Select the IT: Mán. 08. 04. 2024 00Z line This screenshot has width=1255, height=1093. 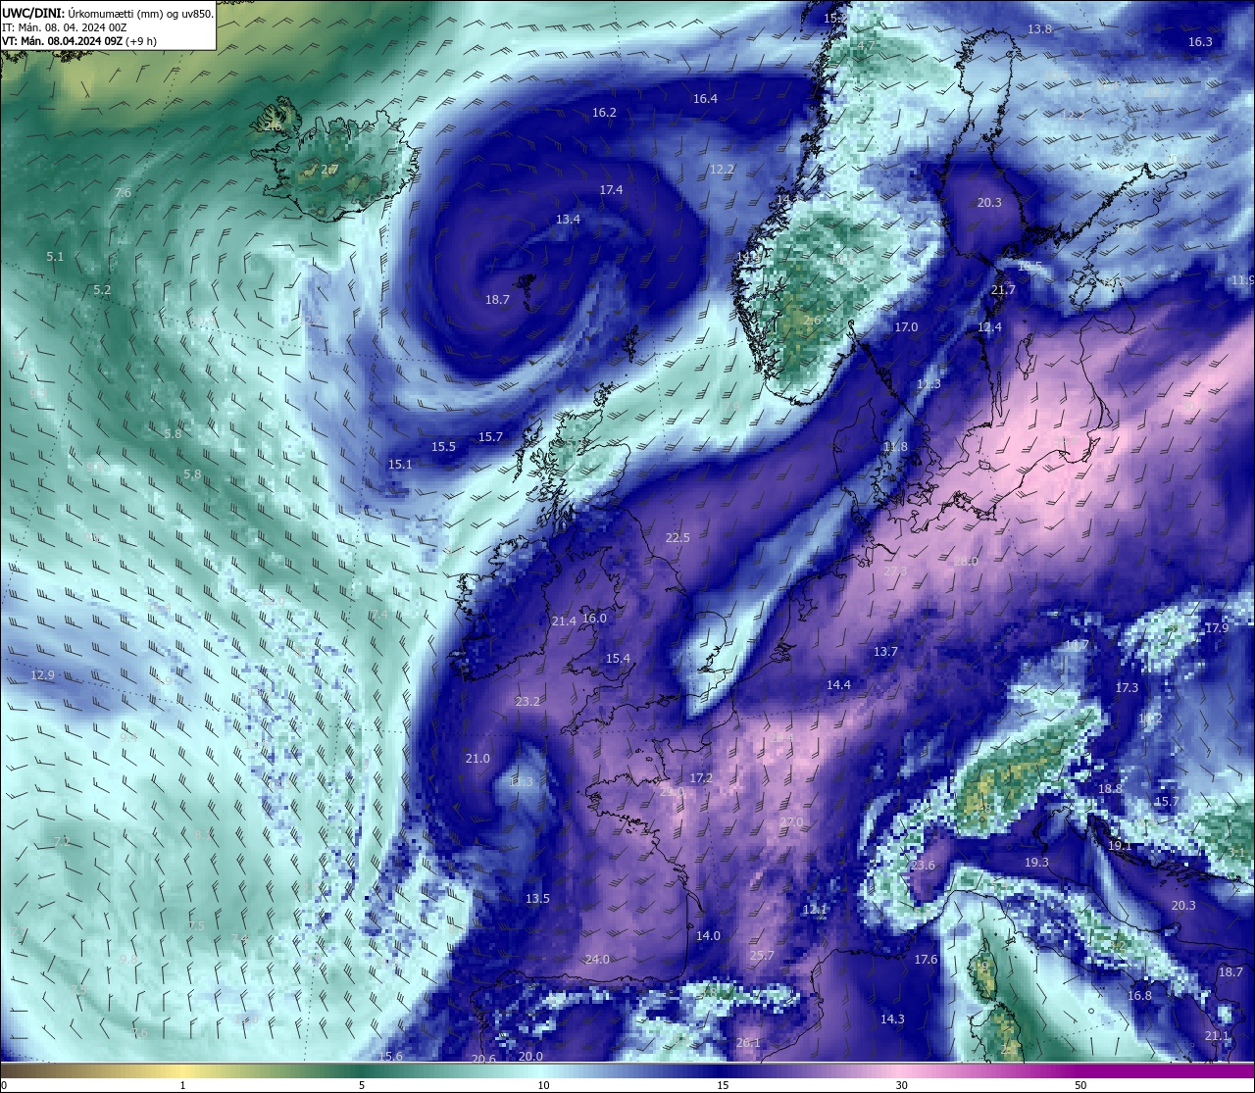click(65, 27)
